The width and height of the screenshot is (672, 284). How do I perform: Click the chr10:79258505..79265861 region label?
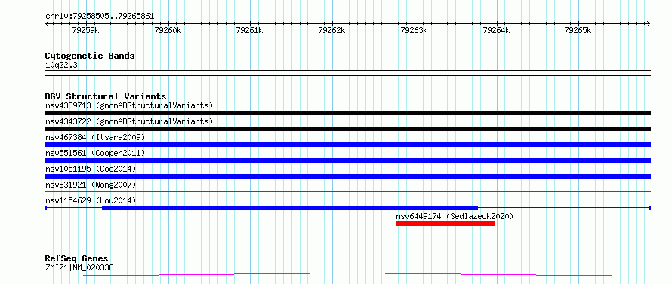coord(100,17)
